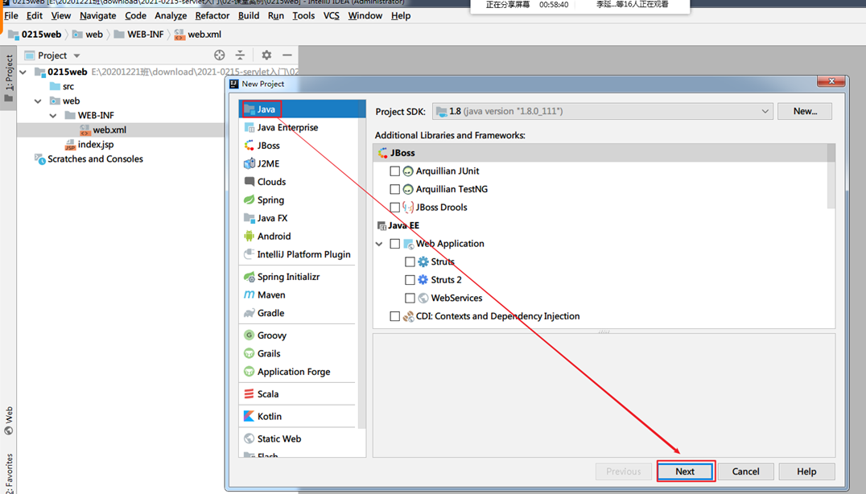This screenshot has height=494, width=866.
Task: Check the Struts checkbox
Action: (x=410, y=261)
